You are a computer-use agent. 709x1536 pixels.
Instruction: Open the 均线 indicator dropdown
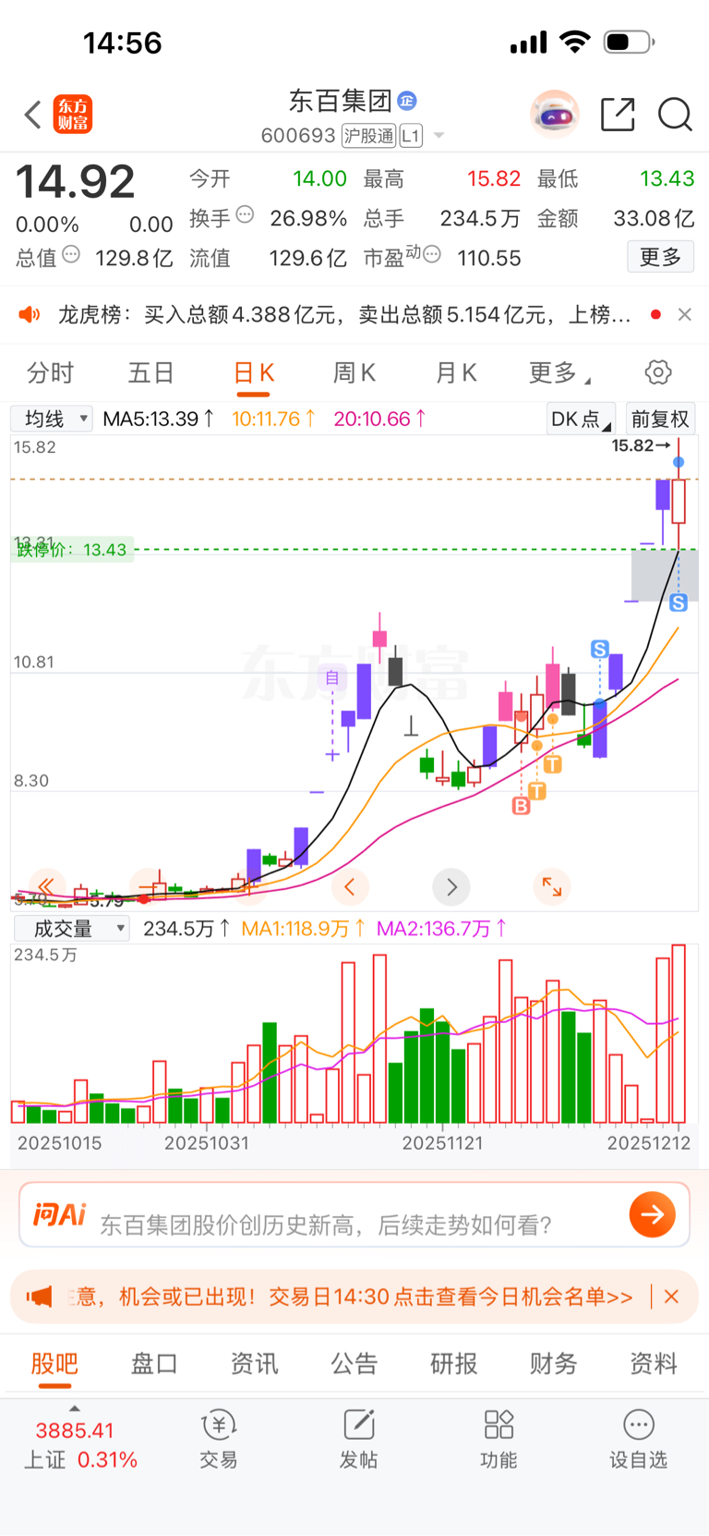52,419
